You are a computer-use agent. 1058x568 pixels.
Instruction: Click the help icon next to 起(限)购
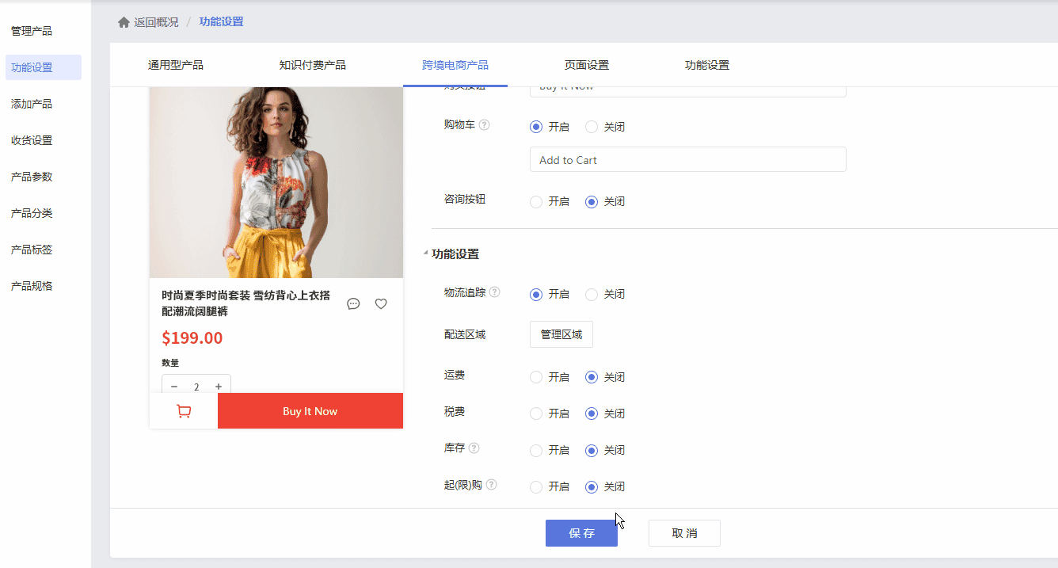click(x=491, y=485)
